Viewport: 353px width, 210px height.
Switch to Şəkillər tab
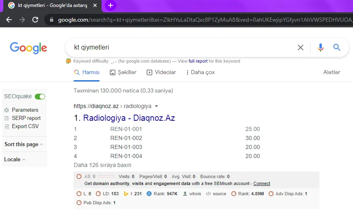pyautogui.click(x=123, y=72)
